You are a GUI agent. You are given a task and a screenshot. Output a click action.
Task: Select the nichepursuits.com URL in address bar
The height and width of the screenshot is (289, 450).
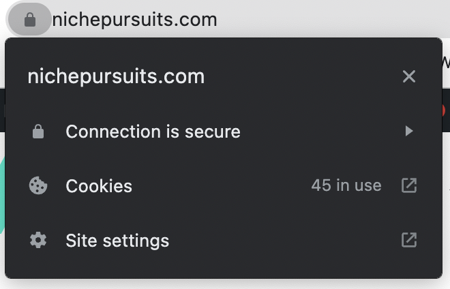134,20
